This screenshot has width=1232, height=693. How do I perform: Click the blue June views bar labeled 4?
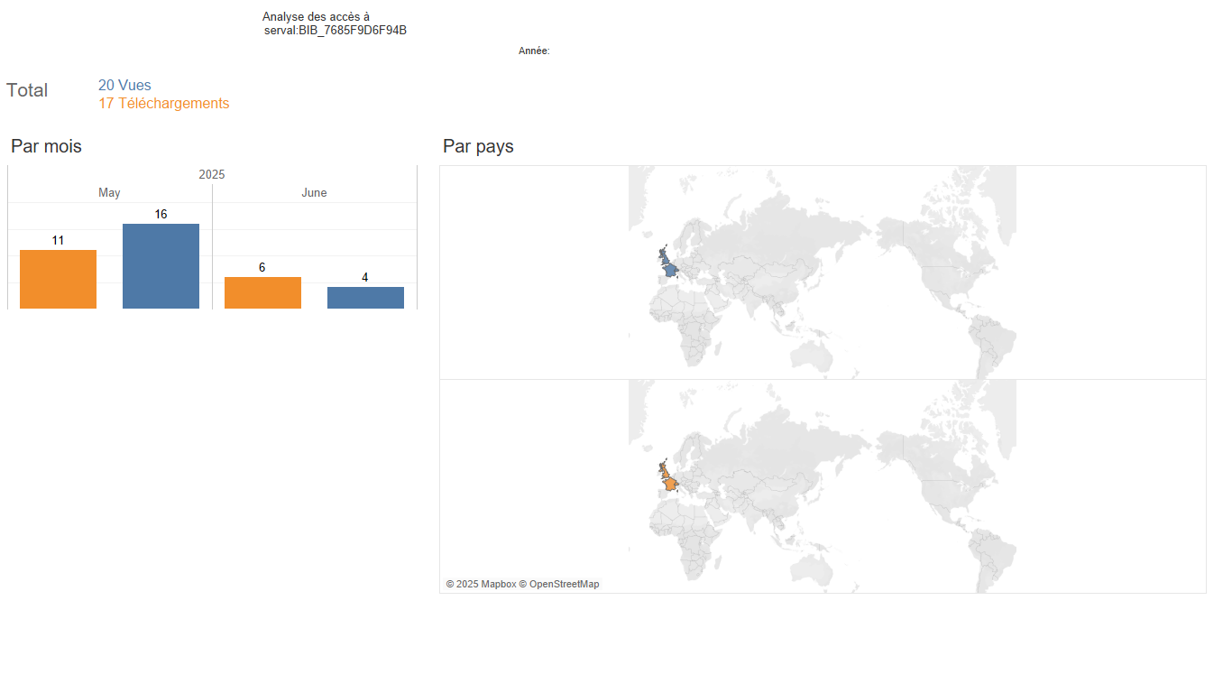tap(365, 298)
